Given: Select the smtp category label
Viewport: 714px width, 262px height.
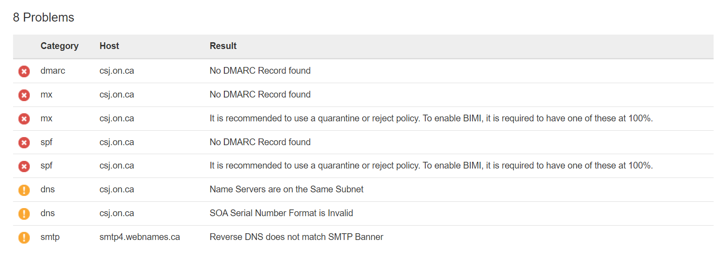Looking at the screenshot, I should click(x=50, y=237).
